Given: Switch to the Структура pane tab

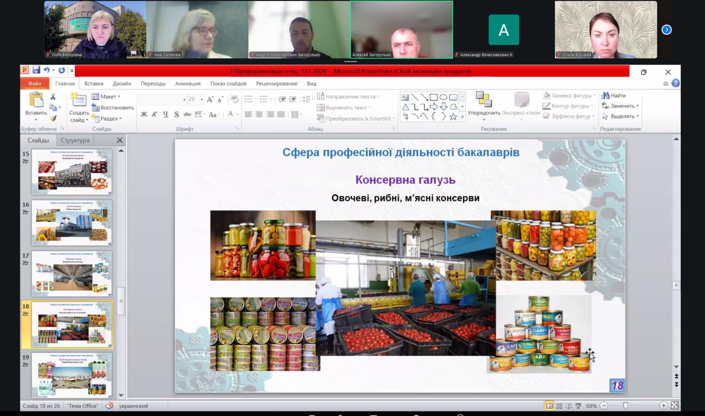Looking at the screenshot, I should tap(75, 140).
